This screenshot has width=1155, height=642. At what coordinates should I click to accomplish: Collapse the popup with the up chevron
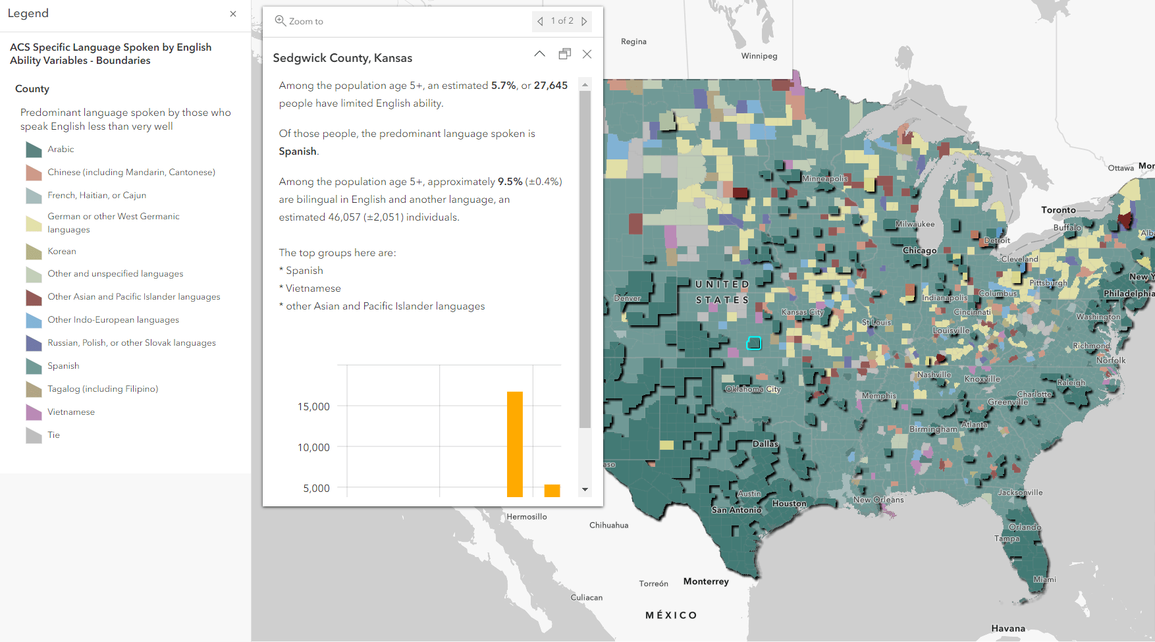coord(540,54)
